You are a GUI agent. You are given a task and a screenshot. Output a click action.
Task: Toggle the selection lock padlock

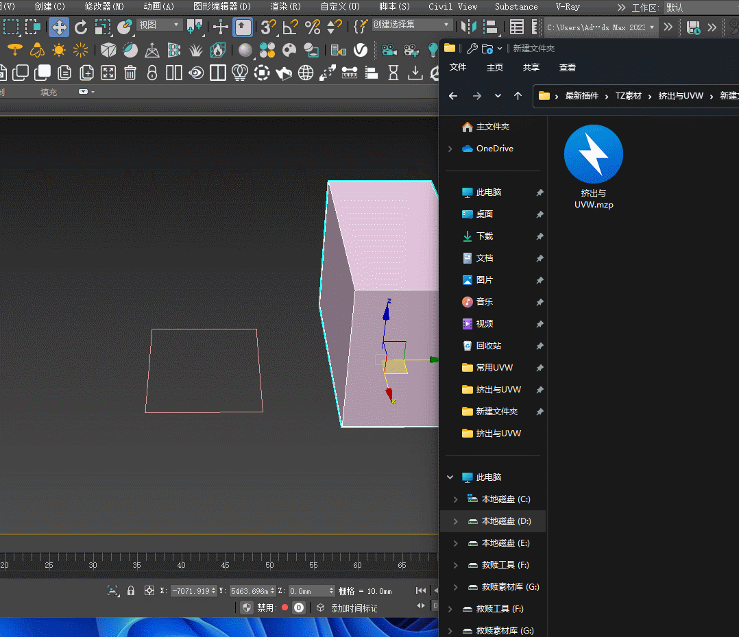coord(131,590)
